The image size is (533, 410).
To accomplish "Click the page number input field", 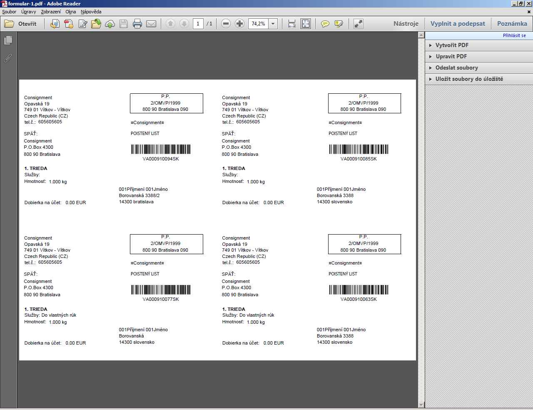I will [198, 24].
